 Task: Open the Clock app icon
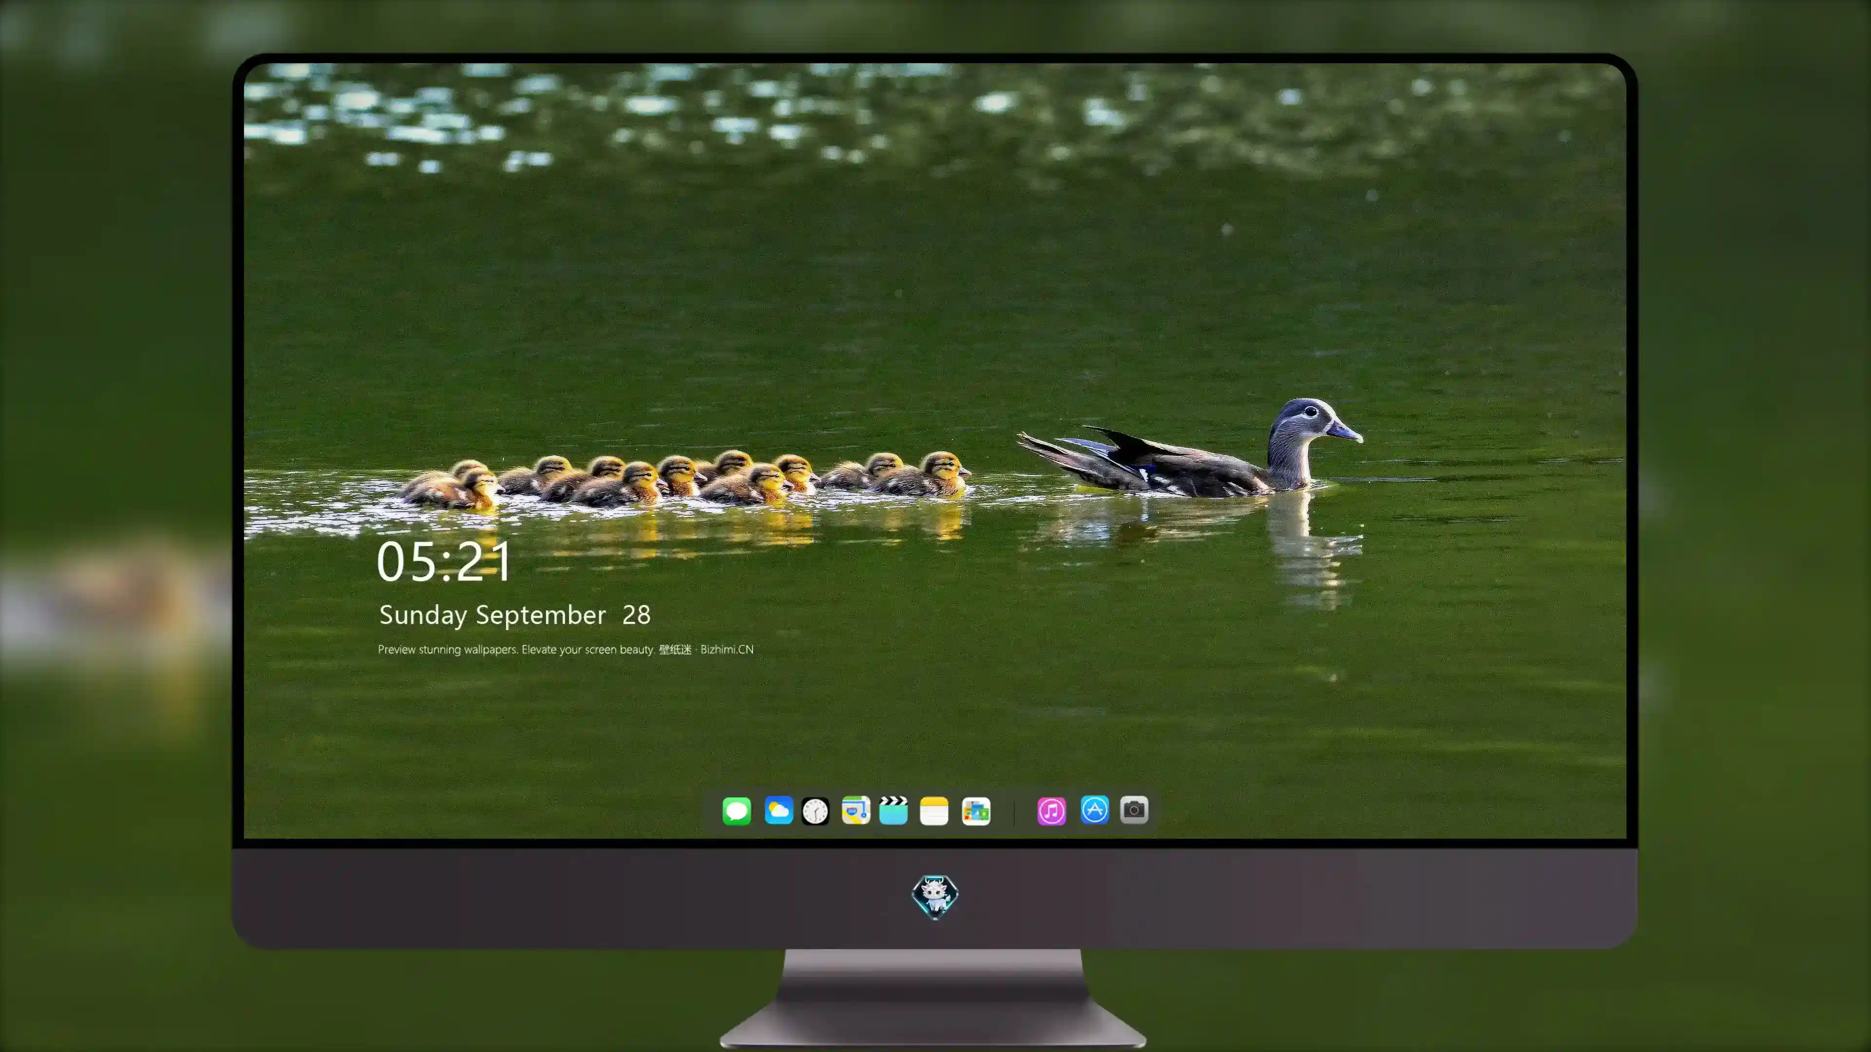pyautogui.click(x=815, y=810)
